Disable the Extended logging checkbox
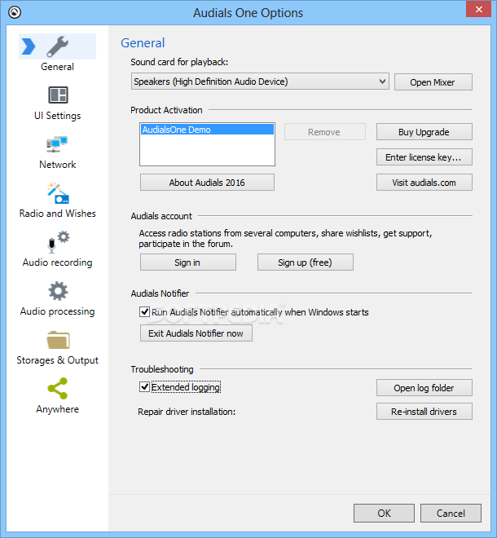 pyautogui.click(x=144, y=387)
